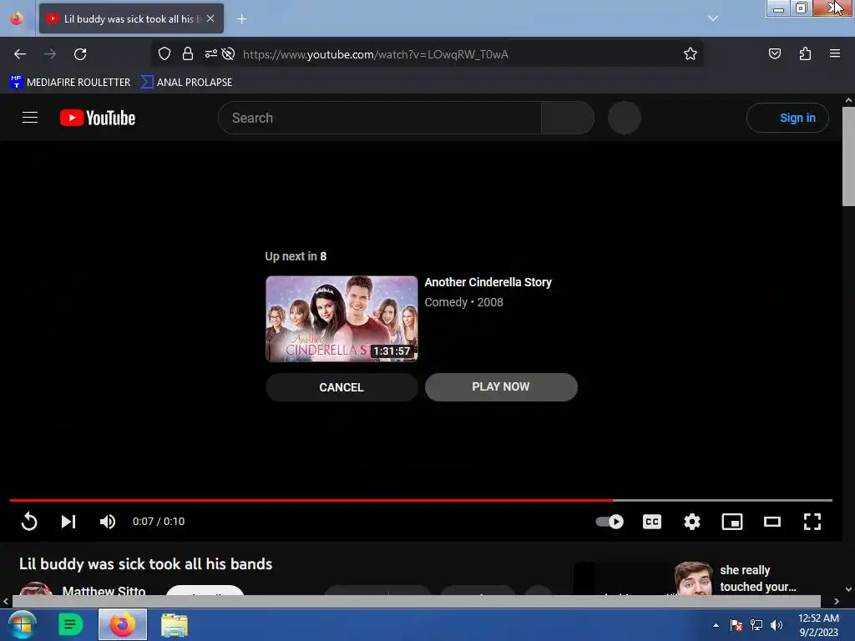The width and height of the screenshot is (855, 641).
Task: Click the taskbar clock 12:52 AM
Action: tap(818, 618)
